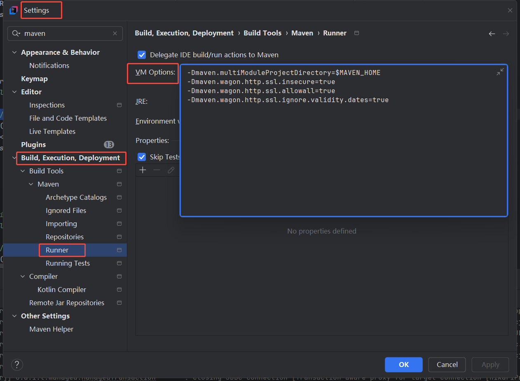Select Importing under Maven
This screenshot has height=381, width=520.
(61, 224)
